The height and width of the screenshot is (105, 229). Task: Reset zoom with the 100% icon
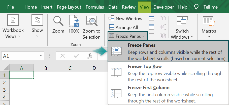coord(74,21)
